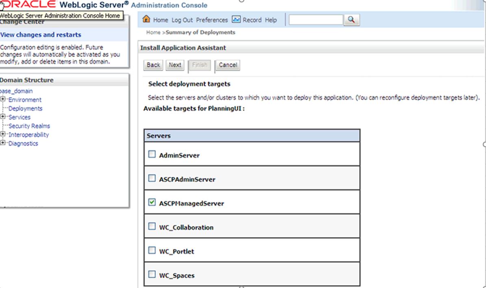Click the Oracle logo

(28, 4)
